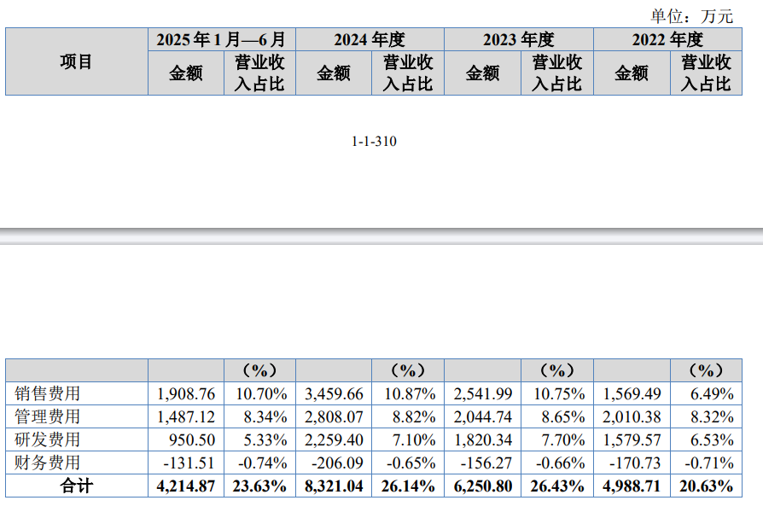This screenshot has height=512, width=763.
Task: Click the 项目 header cell
Action: click(x=76, y=61)
